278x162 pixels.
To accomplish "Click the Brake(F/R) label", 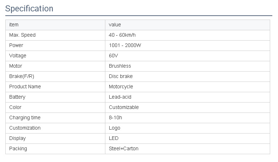I will (22, 76).
